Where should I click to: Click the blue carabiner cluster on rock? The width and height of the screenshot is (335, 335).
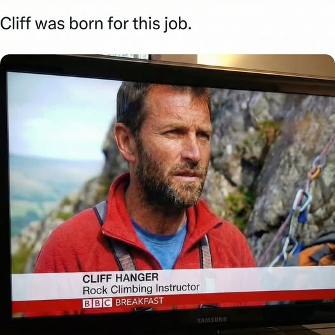tap(300, 206)
